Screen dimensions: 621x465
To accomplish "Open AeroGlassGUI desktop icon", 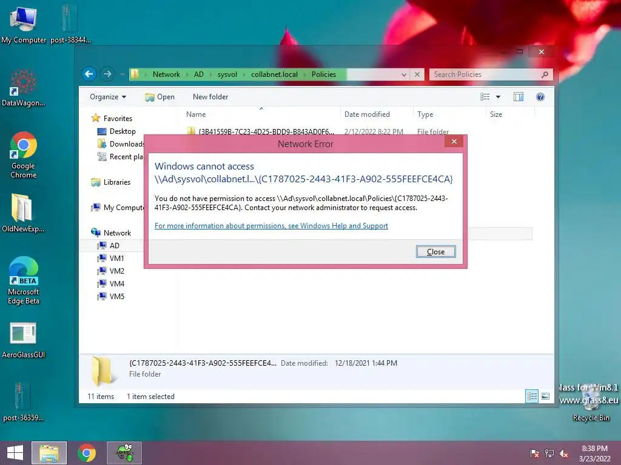I will coord(24,340).
